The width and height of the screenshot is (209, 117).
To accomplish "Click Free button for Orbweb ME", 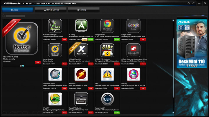I will (x=143, y=64).
